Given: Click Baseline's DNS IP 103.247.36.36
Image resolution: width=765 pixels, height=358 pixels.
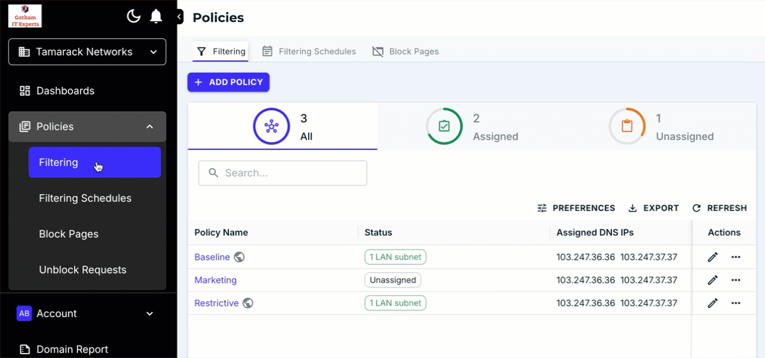Looking at the screenshot, I should click(585, 257).
